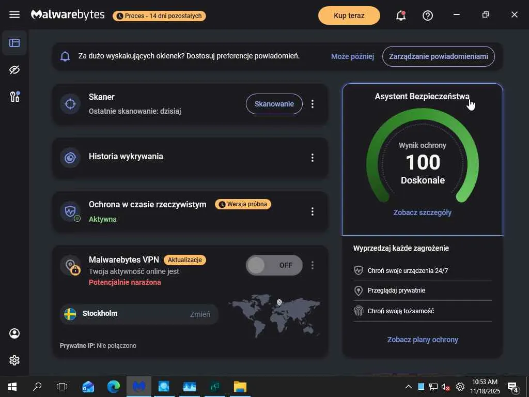Open Outlook from the taskbar
This screenshot has width=529, height=397.
click(x=88, y=387)
